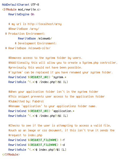Click the RewriteCond ^application.* line
This screenshot has width=120, height=159.
[x=41, y=111]
